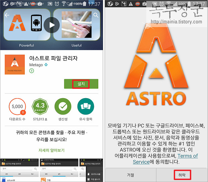Tap the 생산성 category badge
The image size is (208, 182).
[63, 107]
